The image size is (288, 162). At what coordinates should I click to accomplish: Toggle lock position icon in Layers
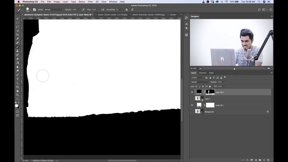tap(203, 86)
